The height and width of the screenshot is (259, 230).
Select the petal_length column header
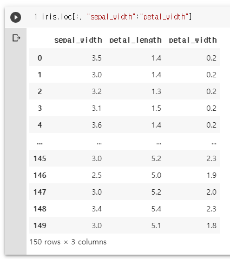135,40
